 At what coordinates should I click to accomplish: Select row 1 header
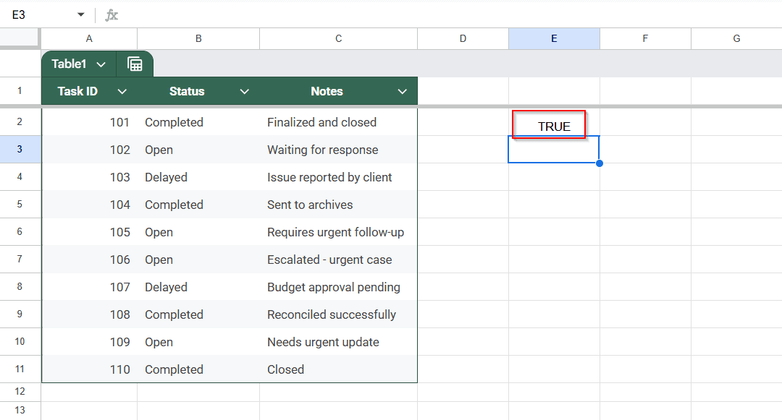[x=20, y=91]
